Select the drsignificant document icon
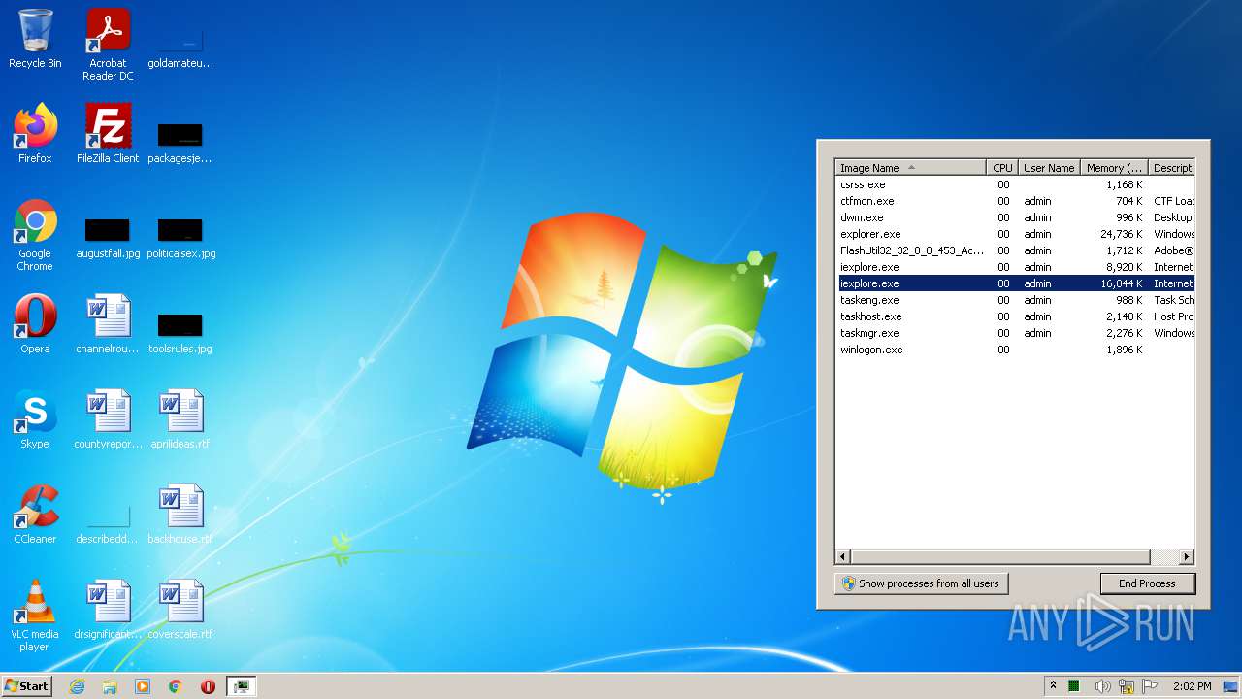This screenshot has width=1242, height=699. click(108, 610)
